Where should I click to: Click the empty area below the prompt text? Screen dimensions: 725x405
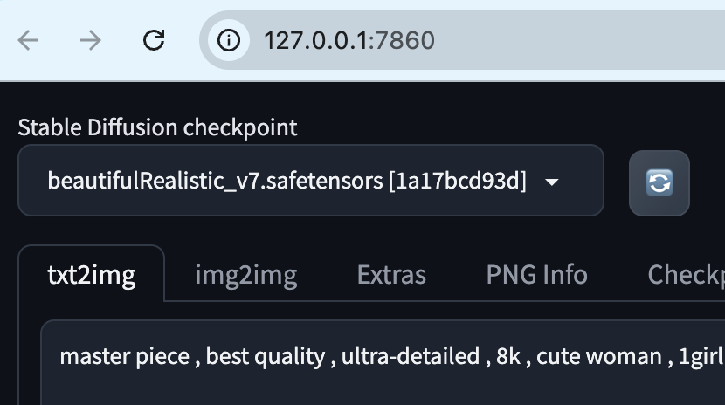383,388
